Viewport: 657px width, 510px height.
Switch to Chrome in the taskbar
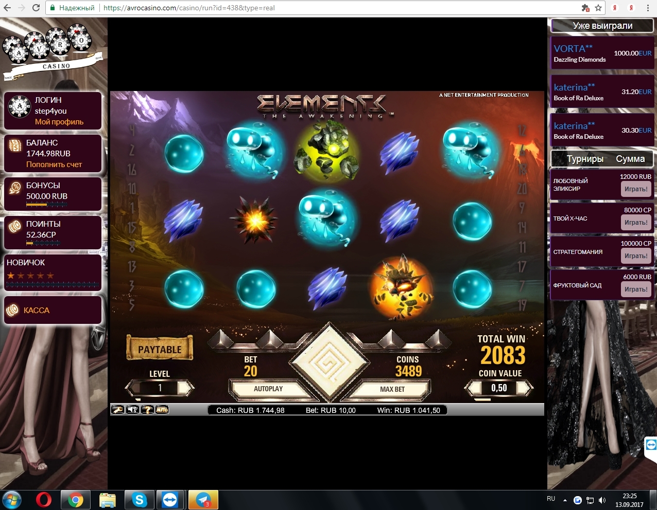pyautogui.click(x=76, y=500)
